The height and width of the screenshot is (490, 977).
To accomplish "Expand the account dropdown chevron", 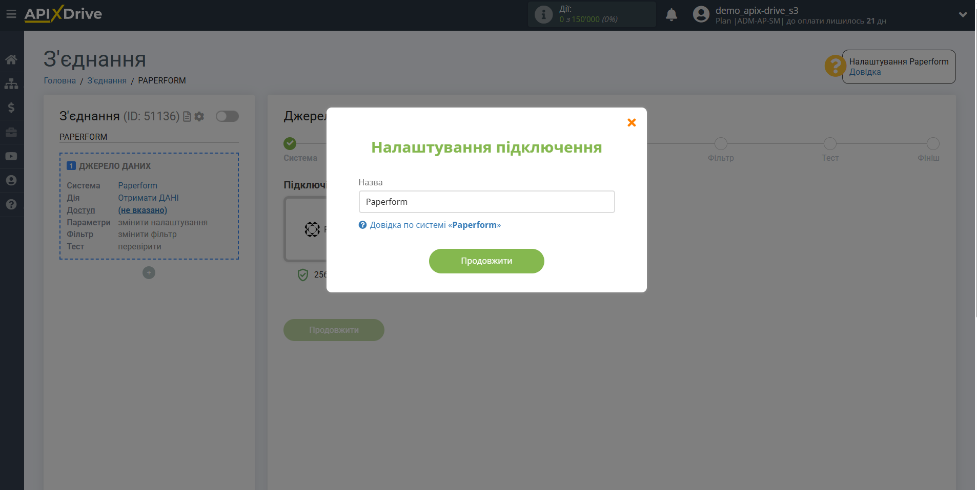I will (x=963, y=14).
